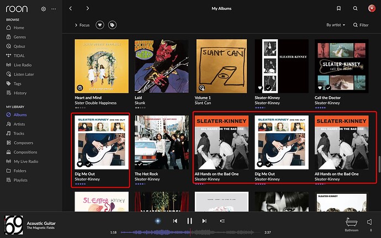Open search with the magnifier icon

click(355, 8)
